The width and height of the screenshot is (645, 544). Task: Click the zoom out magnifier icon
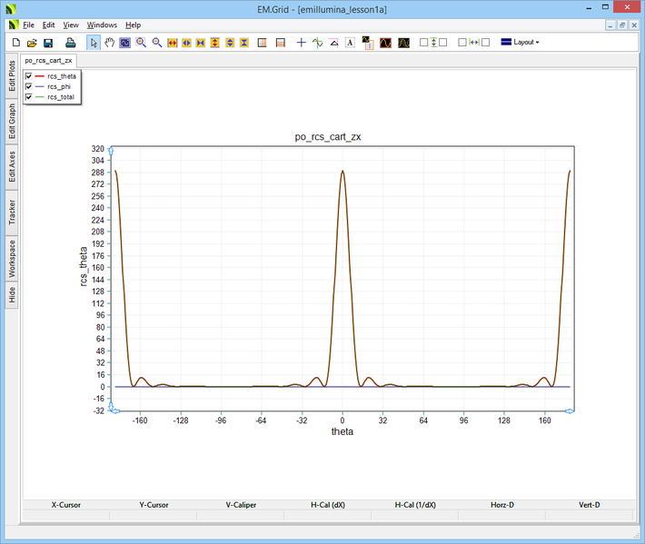point(156,43)
